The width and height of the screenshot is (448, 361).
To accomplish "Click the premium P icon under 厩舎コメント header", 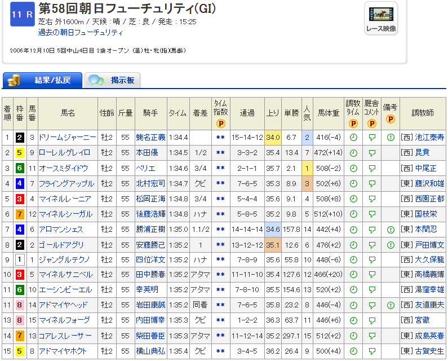I will tap(372, 124).
